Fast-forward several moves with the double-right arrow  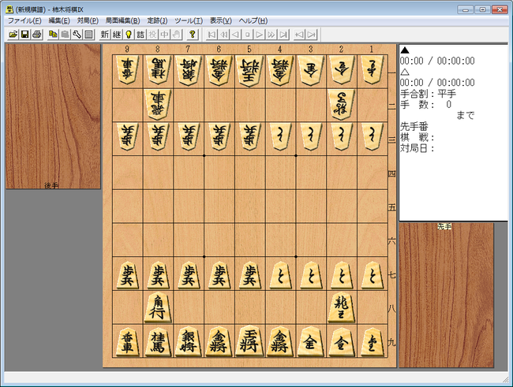pyautogui.click(x=271, y=35)
